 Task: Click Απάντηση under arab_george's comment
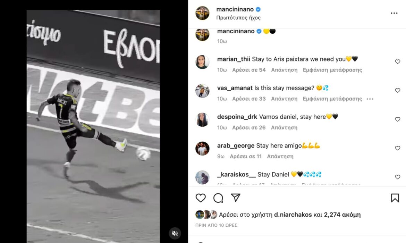280,157
